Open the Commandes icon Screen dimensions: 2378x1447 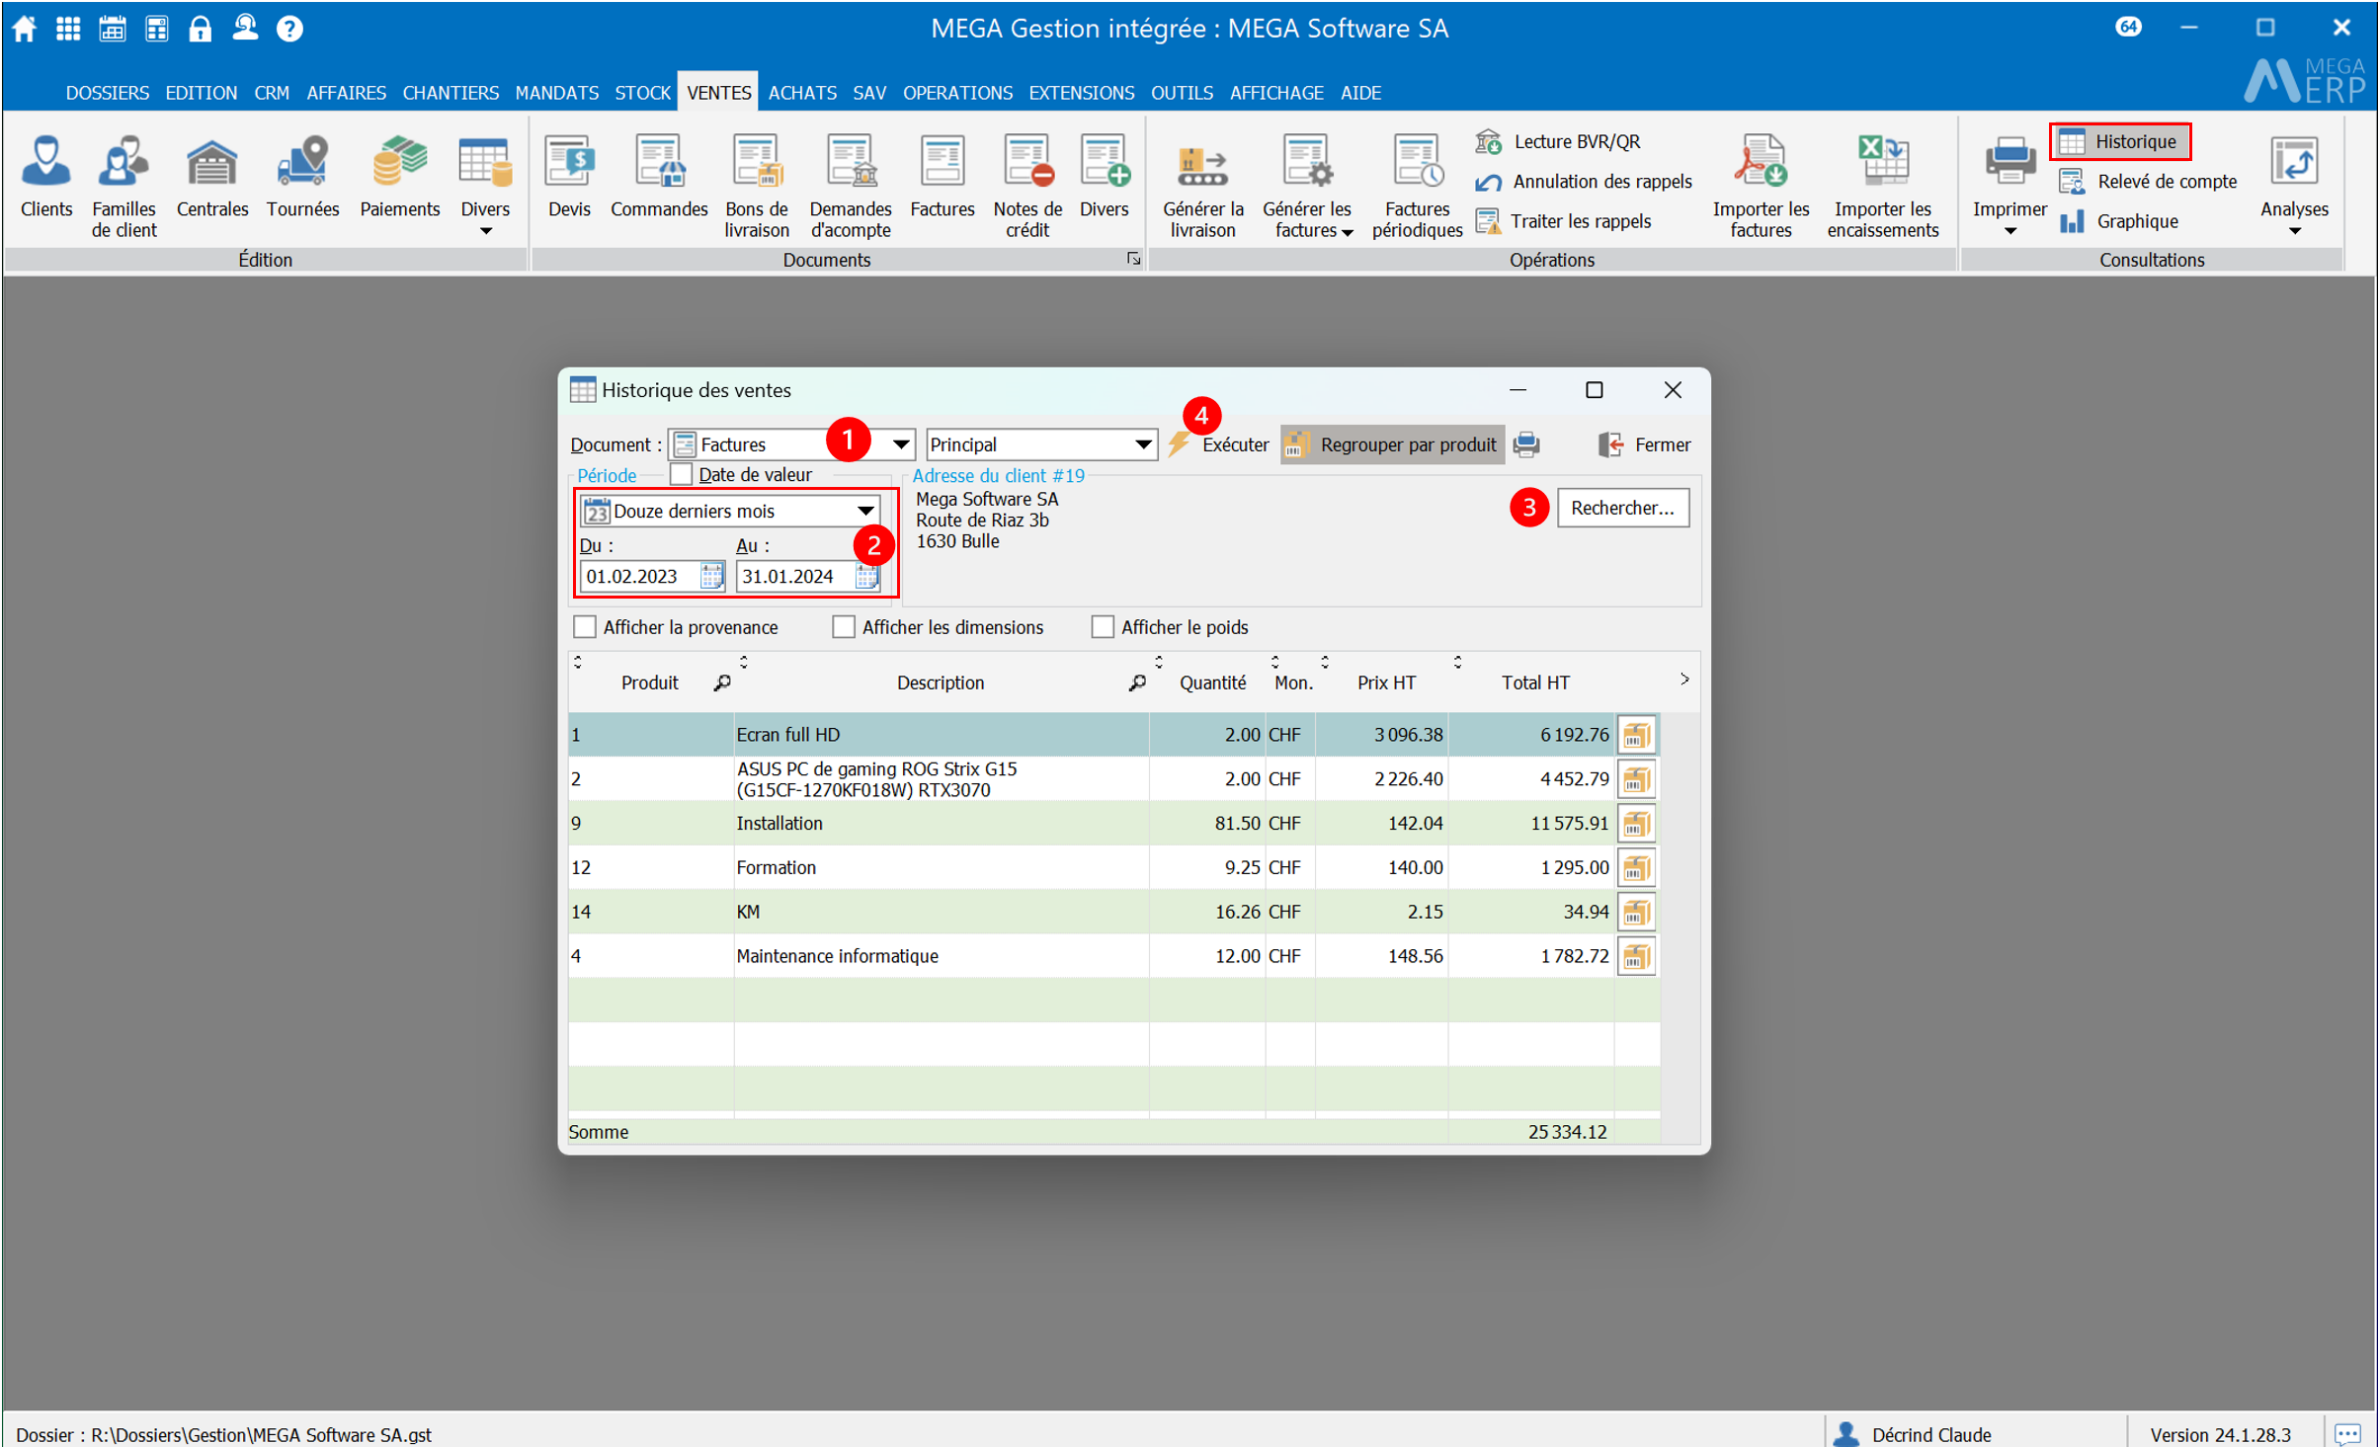pos(659,178)
